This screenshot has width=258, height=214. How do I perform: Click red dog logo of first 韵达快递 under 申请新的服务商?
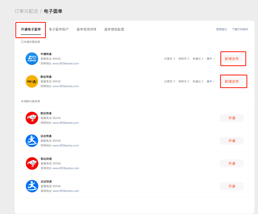[x=32, y=118]
